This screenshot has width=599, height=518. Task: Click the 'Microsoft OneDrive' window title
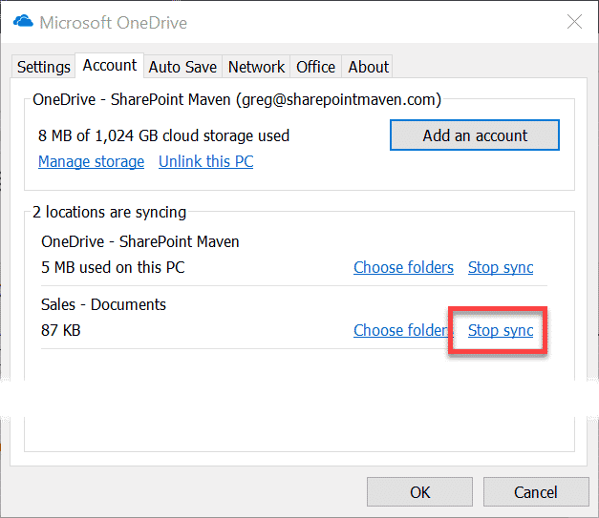click(x=114, y=23)
